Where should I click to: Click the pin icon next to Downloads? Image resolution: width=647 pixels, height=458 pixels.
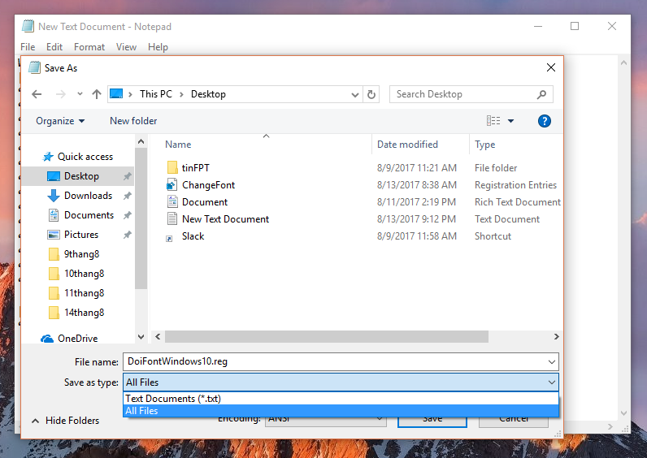(x=127, y=196)
